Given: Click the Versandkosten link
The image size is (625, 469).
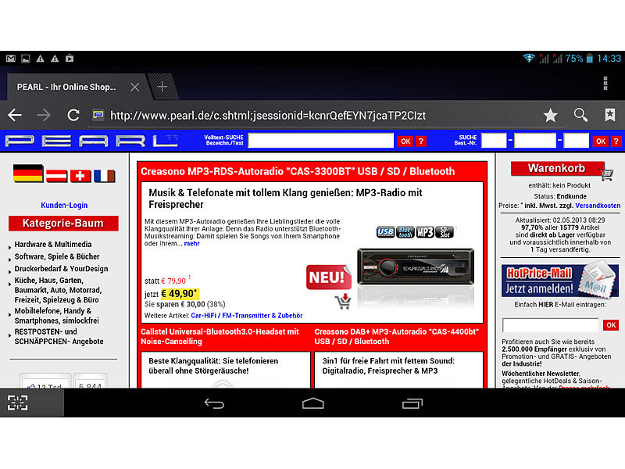Looking at the screenshot, I should pyautogui.click(x=598, y=206).
